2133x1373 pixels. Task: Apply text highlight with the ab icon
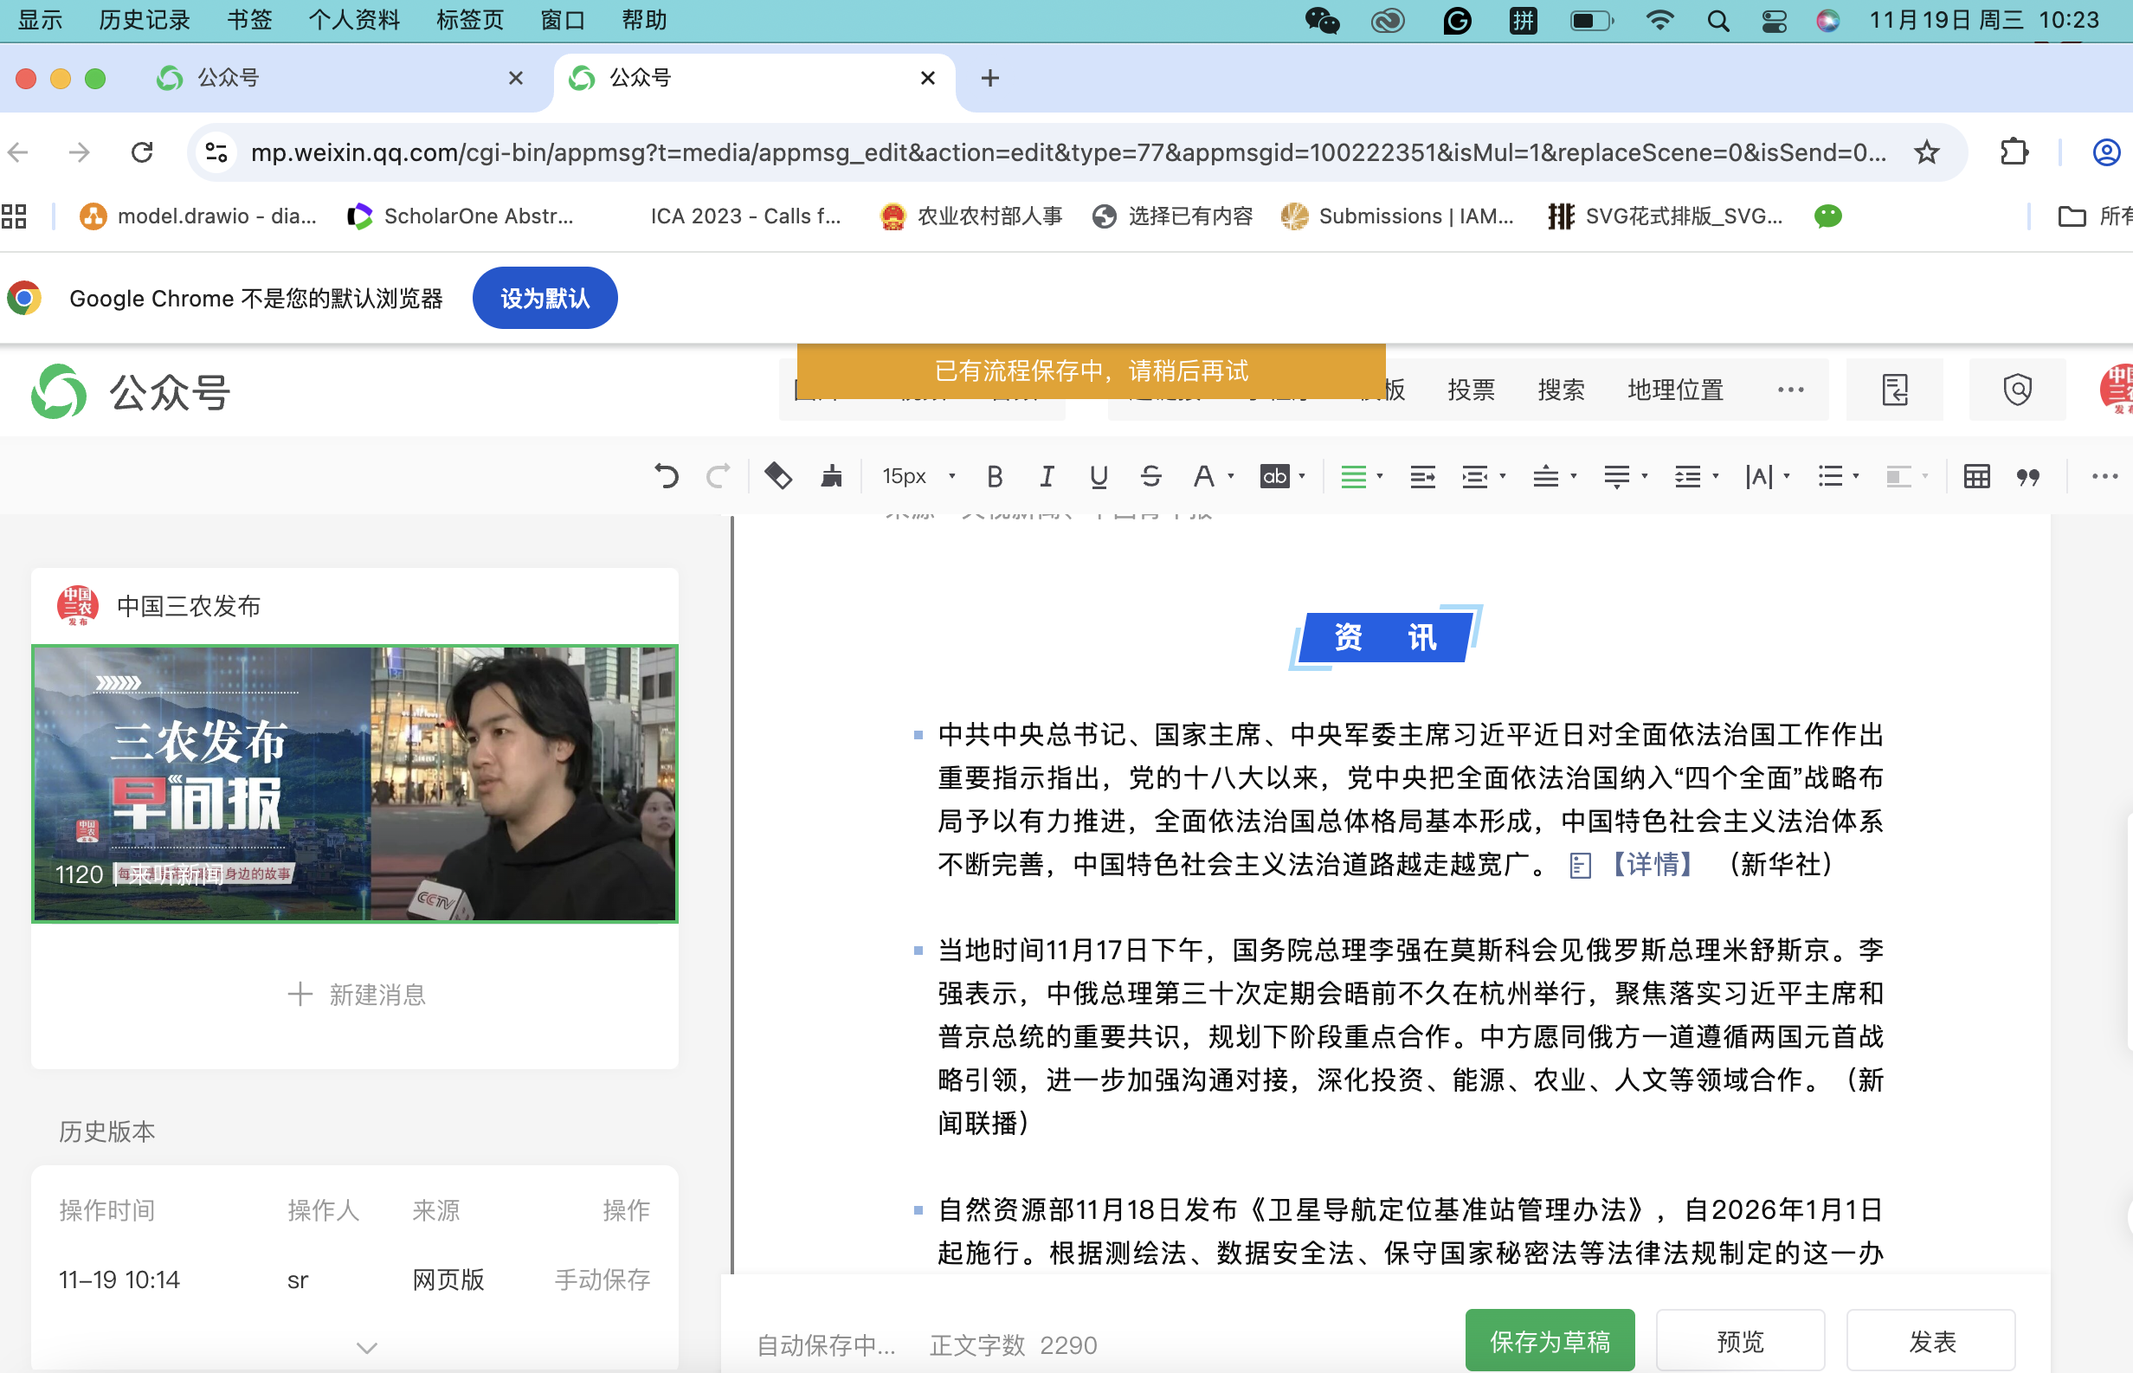(1276, 476)
